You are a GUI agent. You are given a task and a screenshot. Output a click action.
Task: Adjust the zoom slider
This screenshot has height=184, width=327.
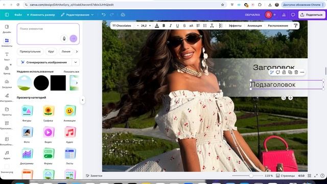point(251,176)
